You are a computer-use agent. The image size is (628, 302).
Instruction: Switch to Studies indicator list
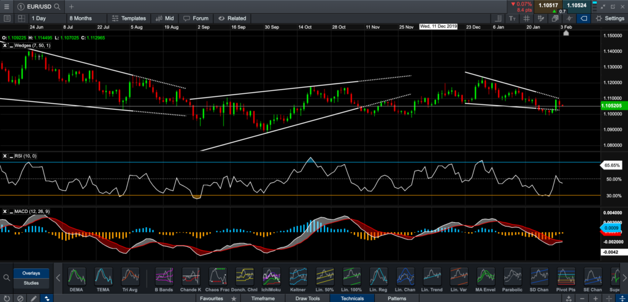tap(31, 283)
